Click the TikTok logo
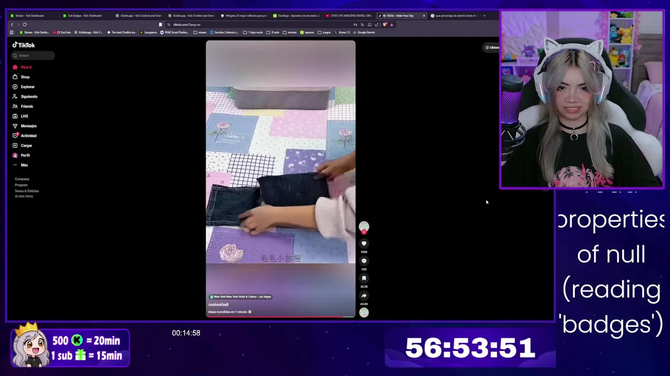 pyautogui.click(x=24, y=45)
